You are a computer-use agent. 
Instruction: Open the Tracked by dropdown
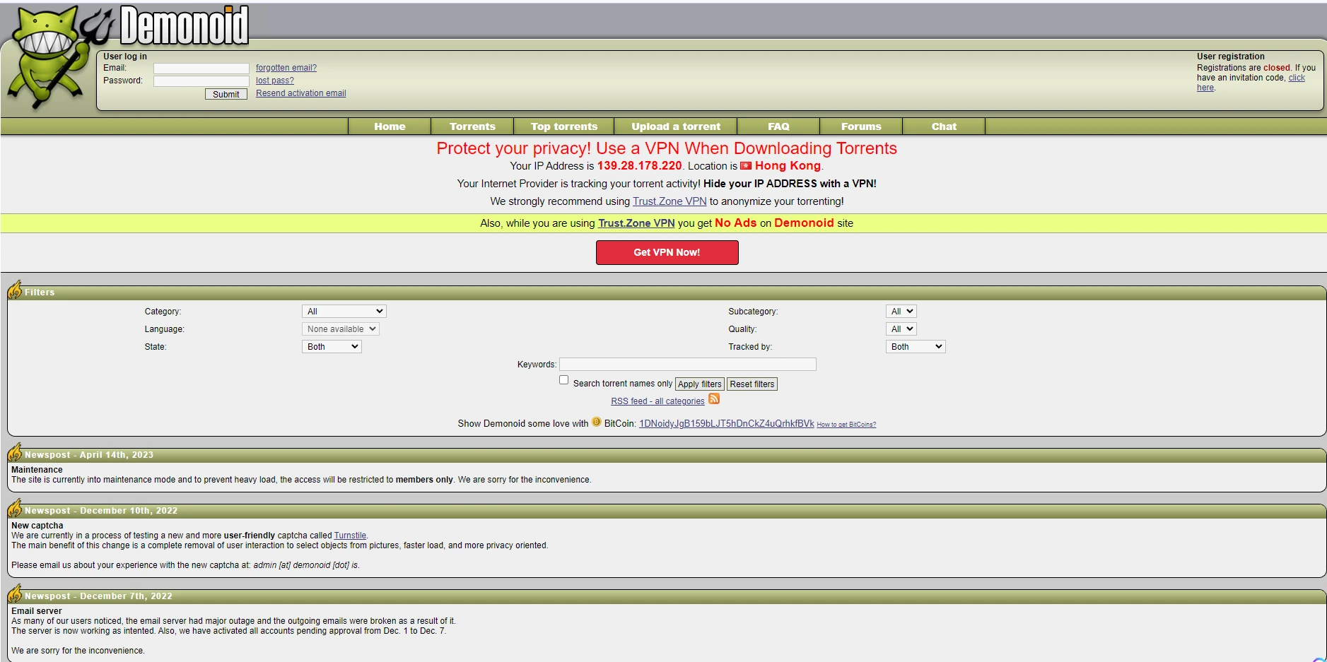coord(916,347)
